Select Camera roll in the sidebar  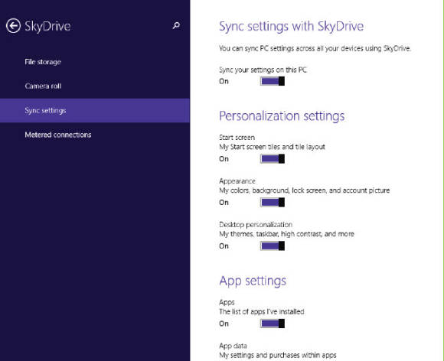click(43, 86)
